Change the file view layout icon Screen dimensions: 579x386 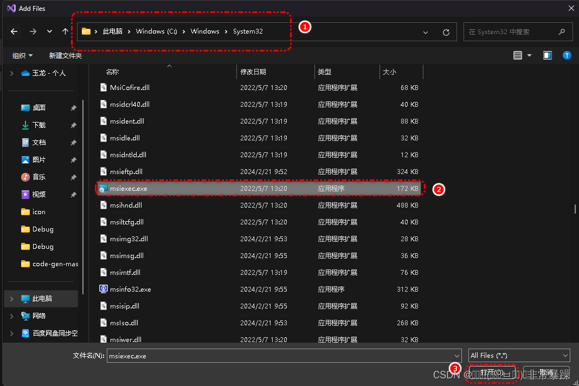tap(518, 55)
